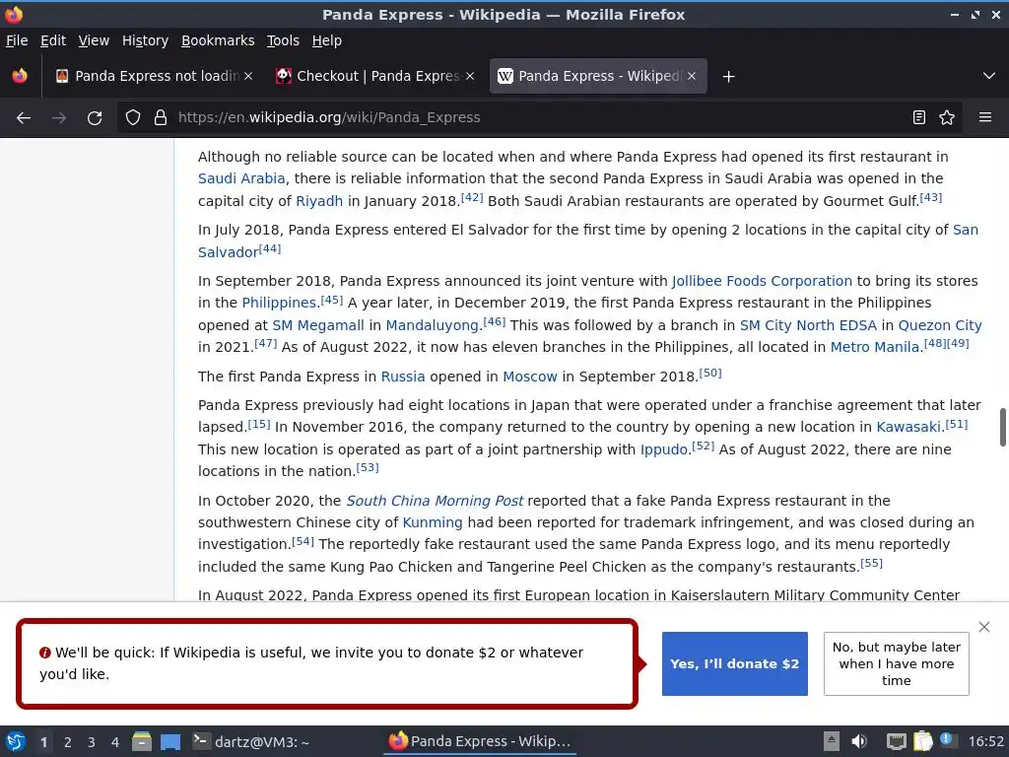Switch to workspace 3

(x=92, y=742)
